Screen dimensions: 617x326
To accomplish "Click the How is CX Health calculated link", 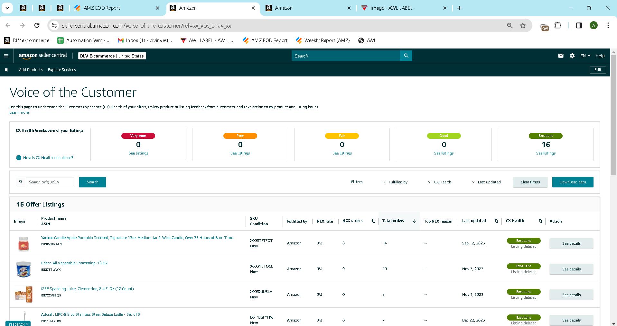I will [x=48, y=158].
